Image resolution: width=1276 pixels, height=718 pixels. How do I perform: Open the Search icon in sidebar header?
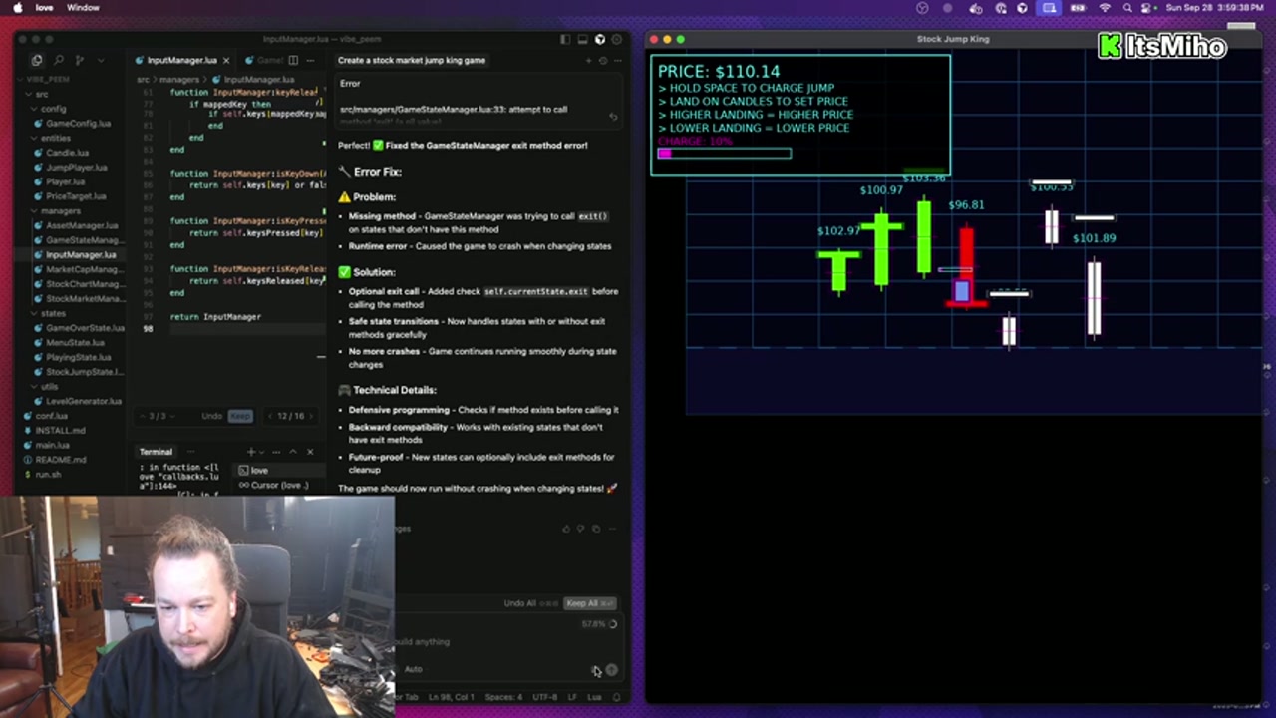tap(59, 60)
